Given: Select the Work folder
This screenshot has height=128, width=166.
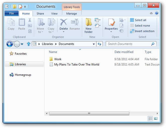Looking at the screenshot, I should tap(55, 59).
